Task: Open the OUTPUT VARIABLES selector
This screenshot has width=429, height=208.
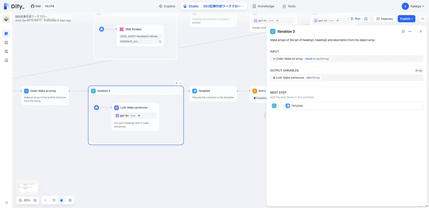Action: 347,78
